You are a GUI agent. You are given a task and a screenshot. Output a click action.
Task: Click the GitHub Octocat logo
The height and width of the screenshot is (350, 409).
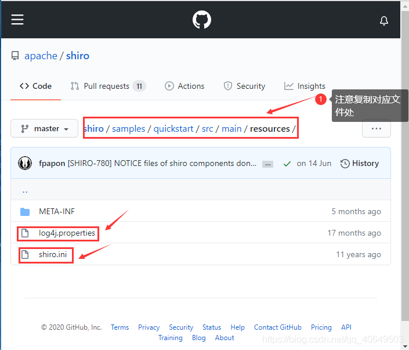click(202, 20)
